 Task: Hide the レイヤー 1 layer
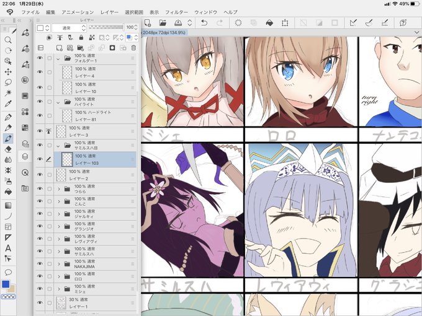[x=40, y=302]
